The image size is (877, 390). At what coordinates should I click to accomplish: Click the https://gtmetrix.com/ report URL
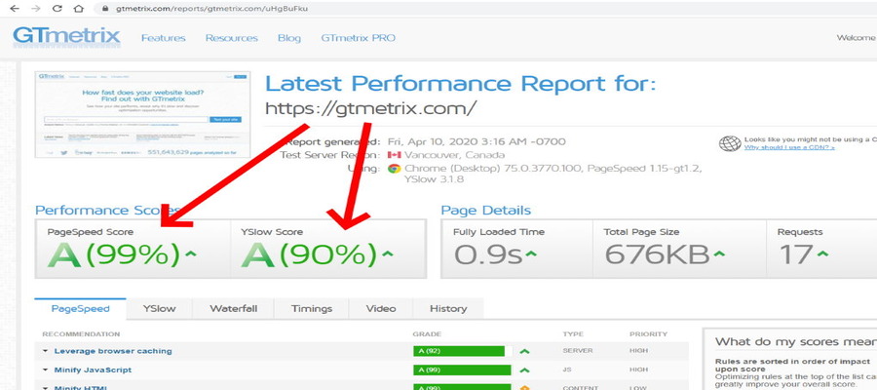pyautogui.click(x=371, y=107)
